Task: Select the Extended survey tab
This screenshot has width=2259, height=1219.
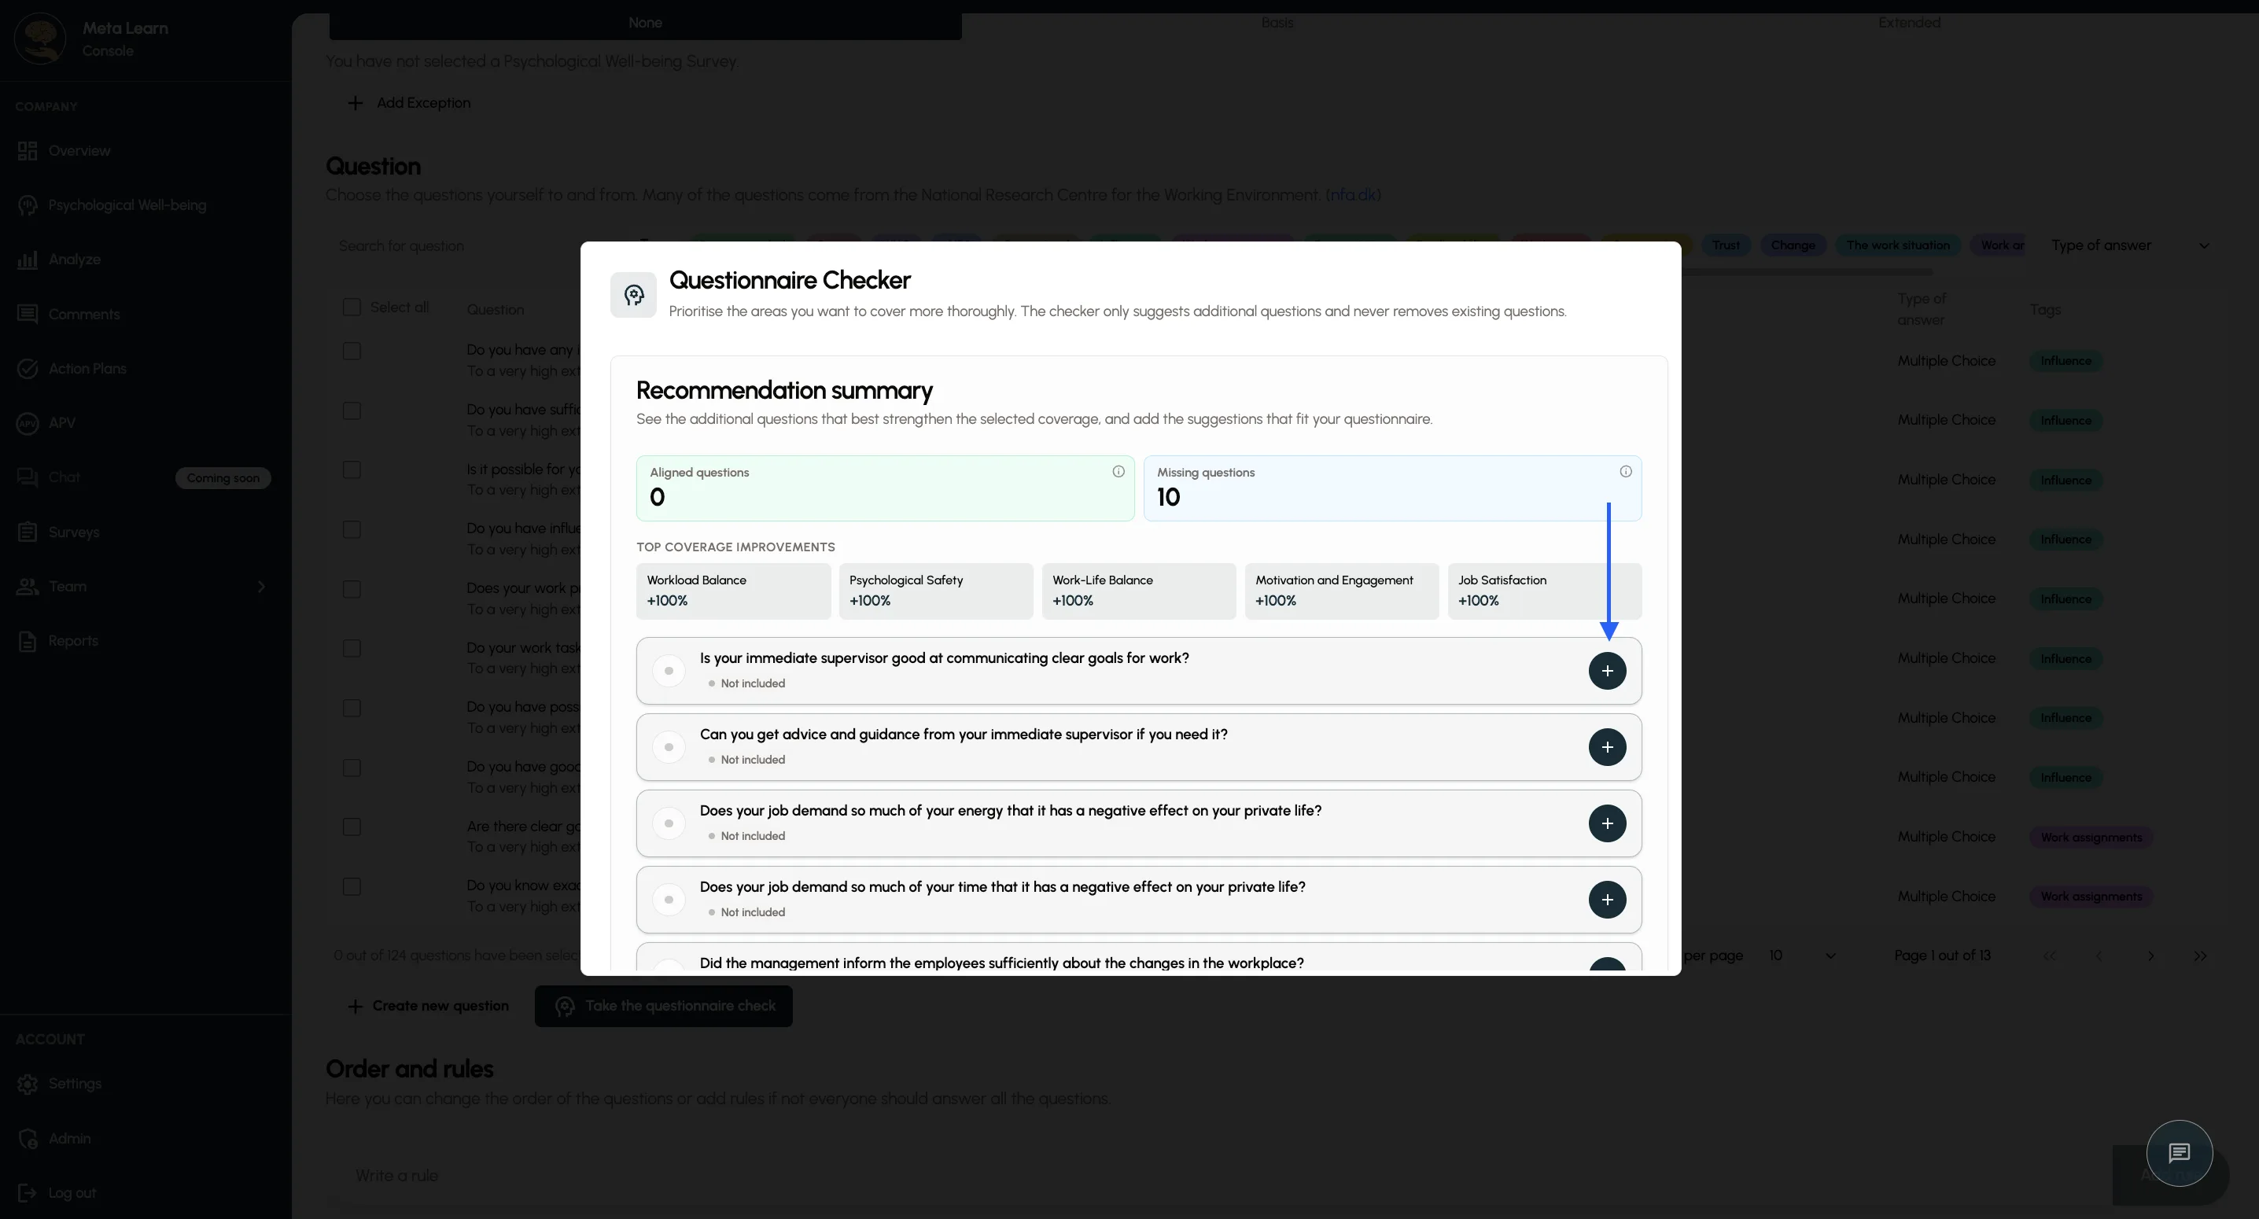Action: coord(1909,23)
